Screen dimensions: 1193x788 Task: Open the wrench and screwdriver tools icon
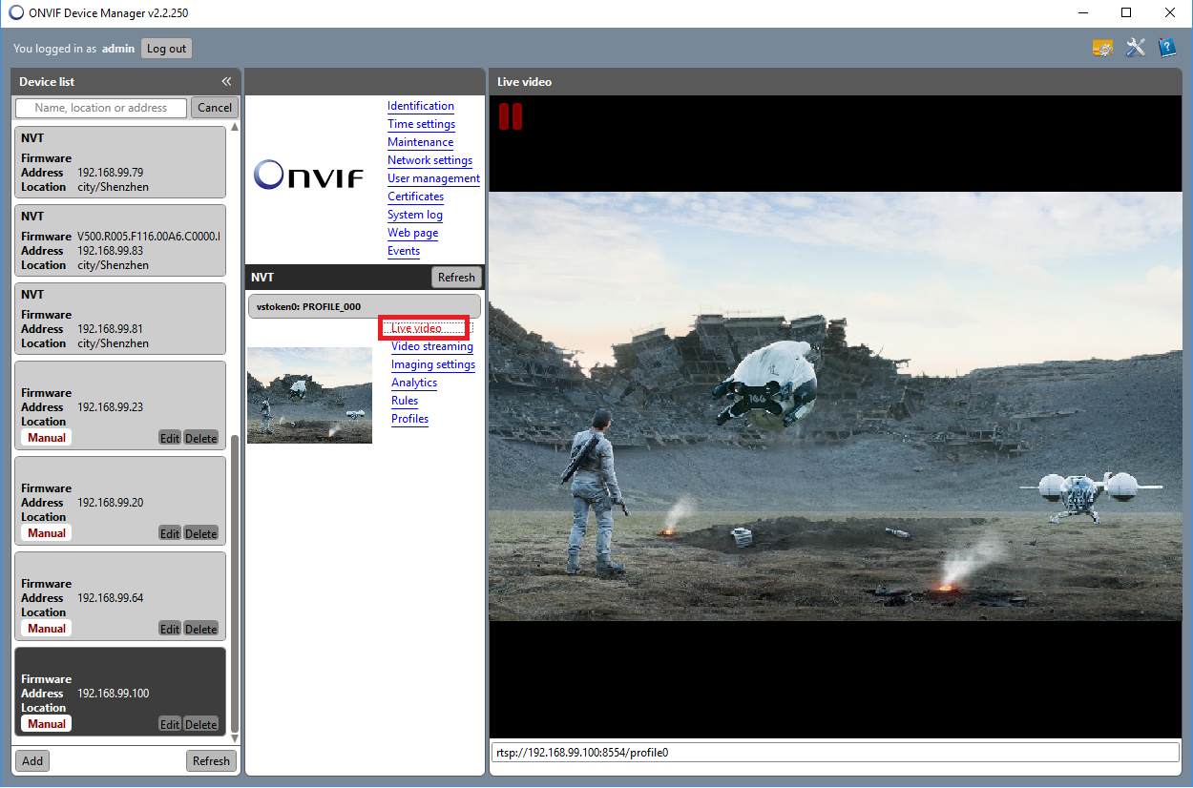(1135, 48)
